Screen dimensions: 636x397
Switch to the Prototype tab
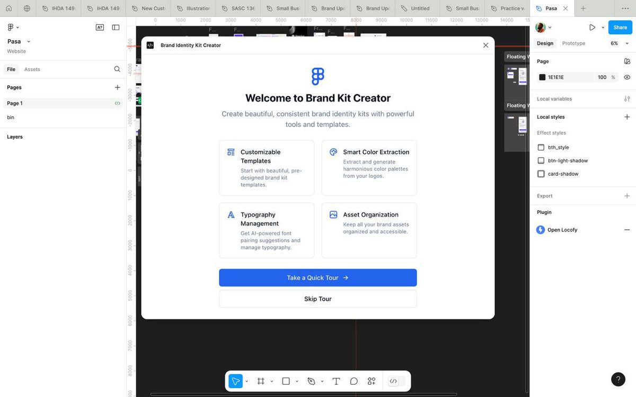[573, 43]
